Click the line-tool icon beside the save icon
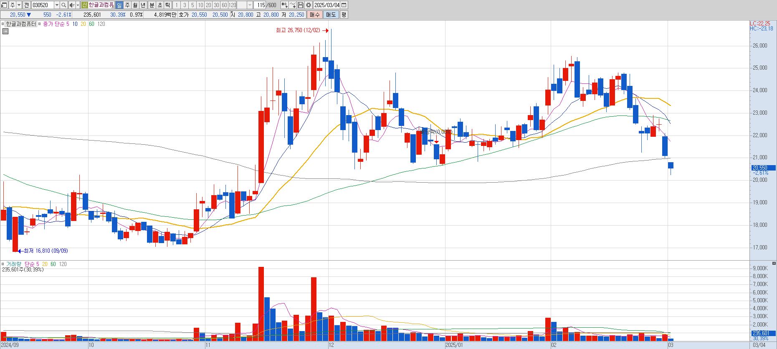 pos(293,5)
